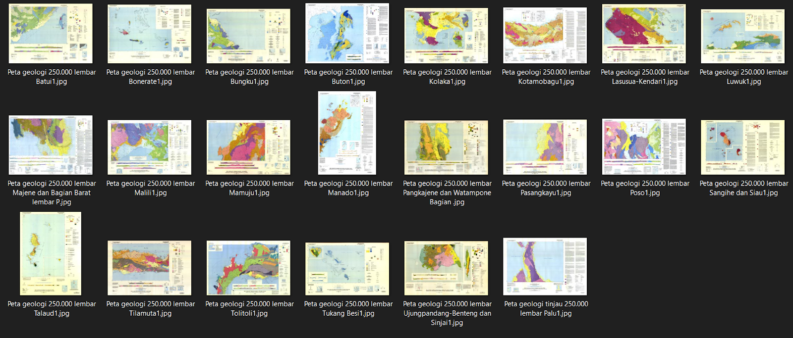Click the file name ending in Manado1.jpg

[x=348, y=188]
